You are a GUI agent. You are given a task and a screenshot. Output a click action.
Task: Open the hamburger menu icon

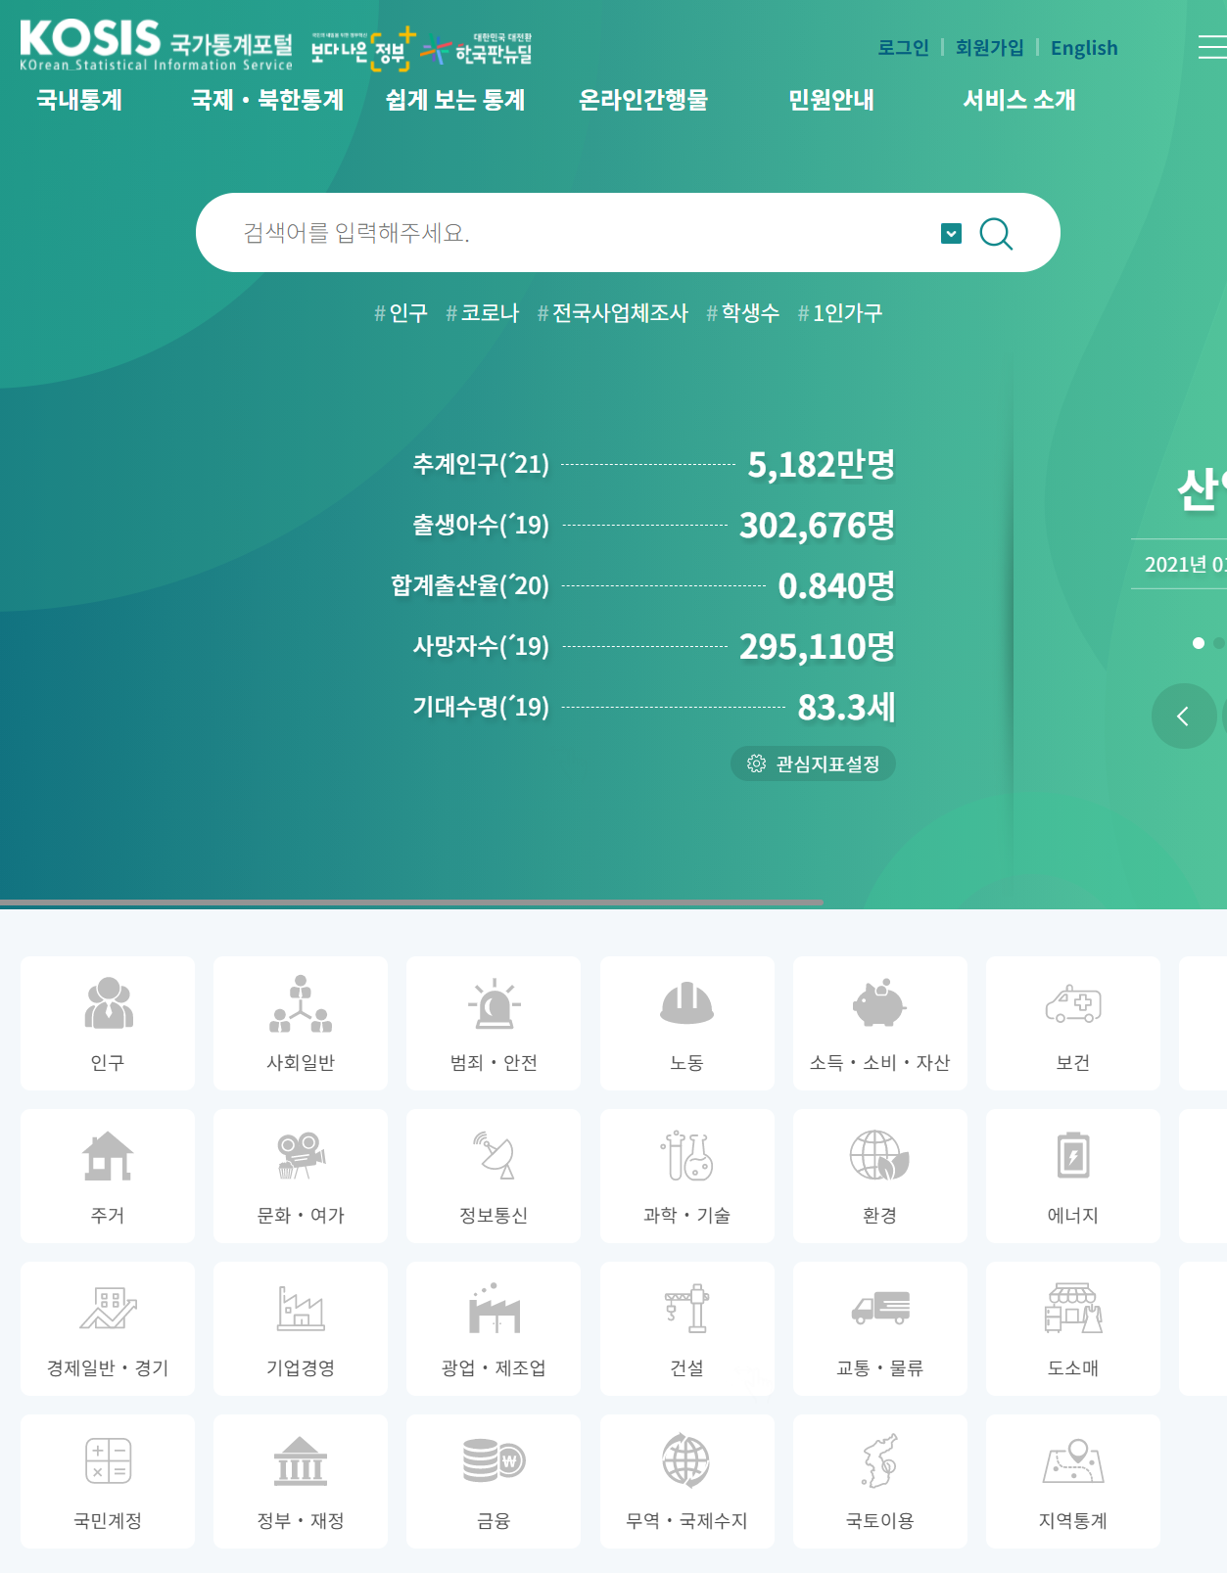click(x=1212, y=47)
